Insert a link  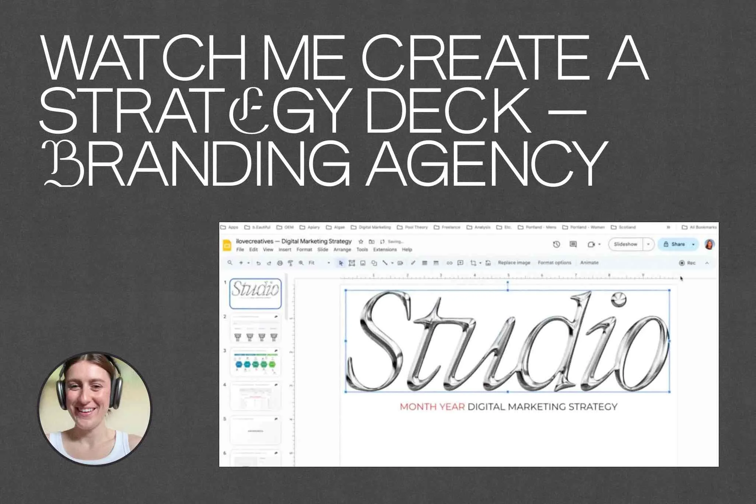[x=449, y=263]
